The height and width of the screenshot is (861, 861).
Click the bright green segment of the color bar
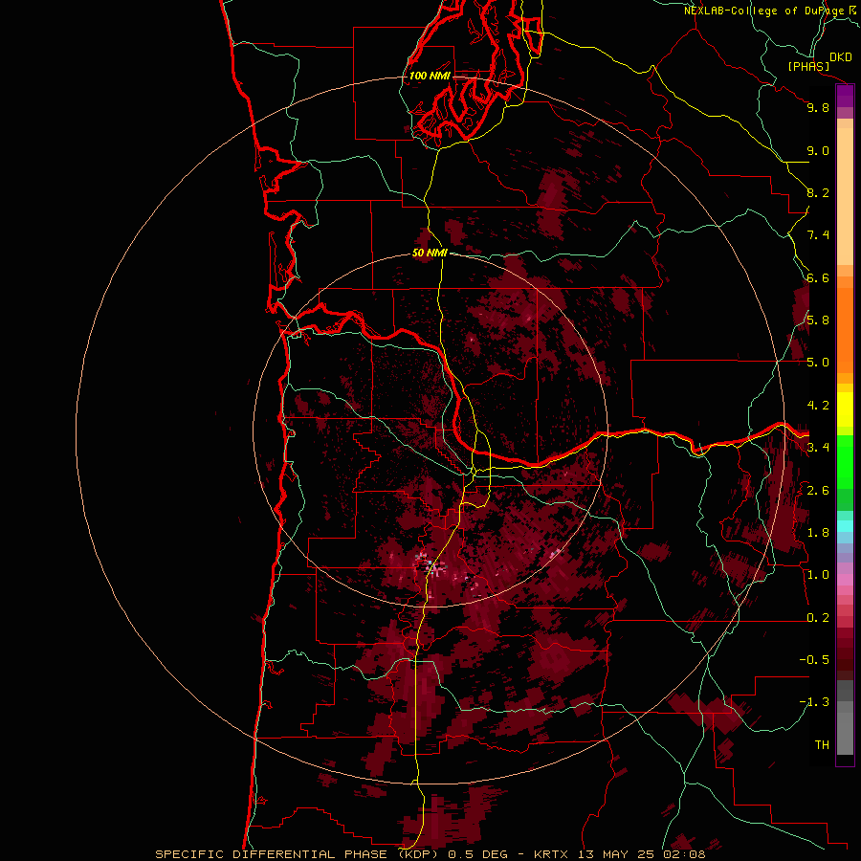click(845, 461)
